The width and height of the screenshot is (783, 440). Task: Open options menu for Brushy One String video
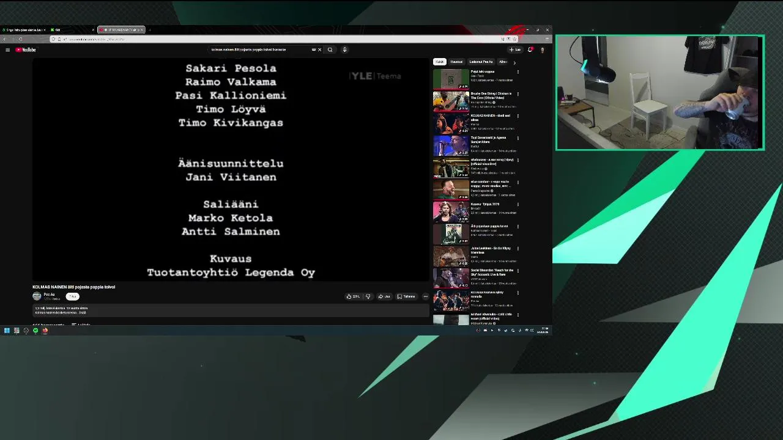pyautogui.click(x=518, y=94)
